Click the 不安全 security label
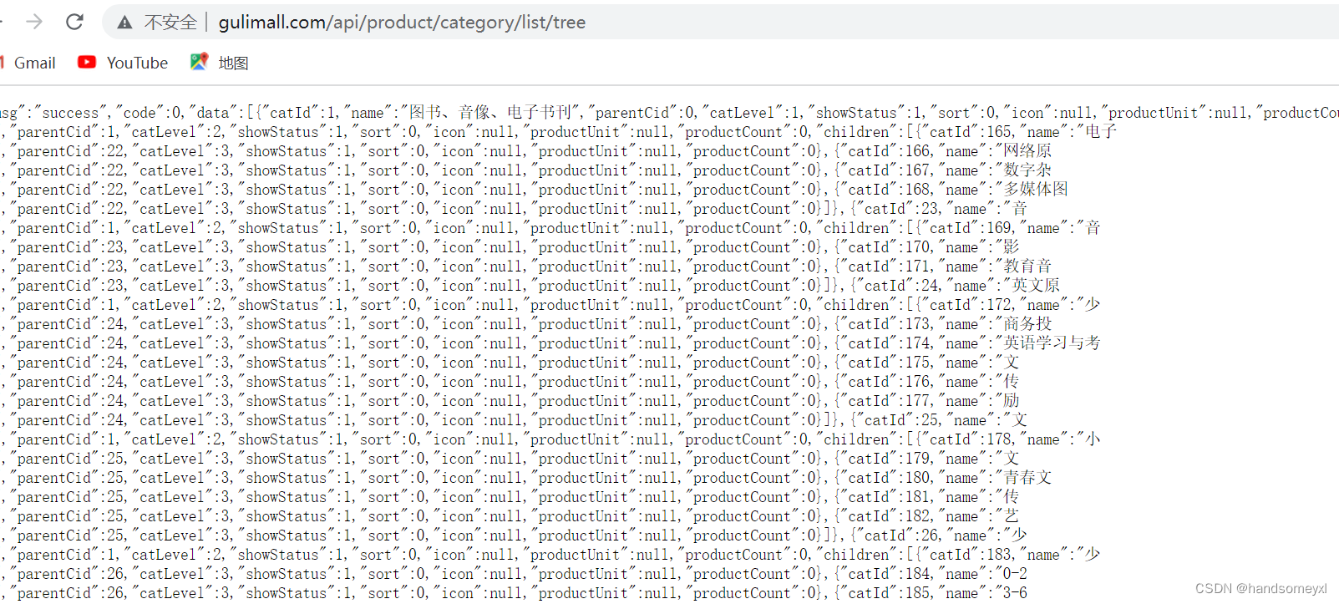1339x604 pixels. tap(170, 23)
